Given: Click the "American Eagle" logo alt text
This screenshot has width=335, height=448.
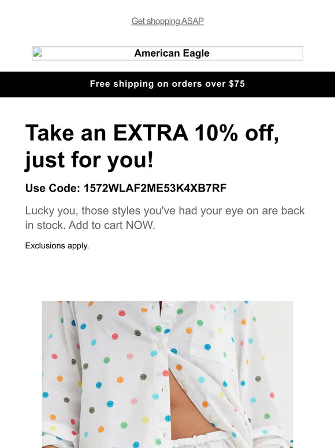Looking at the screenshot, I should pos(172,53).
